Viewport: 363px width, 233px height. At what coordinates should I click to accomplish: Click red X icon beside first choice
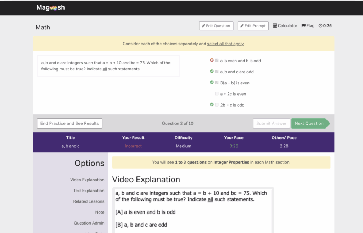pyautogui.click(x=212, y=61)
